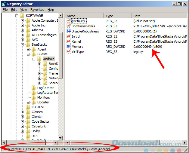Viewport: 189px width, 153px height.
Task: Click the Type column header
Action: pos(118,16)
